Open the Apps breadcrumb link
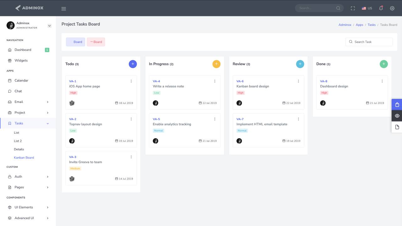Image resolution: width=402 pixels, height=226 pixels. (360, 25)
